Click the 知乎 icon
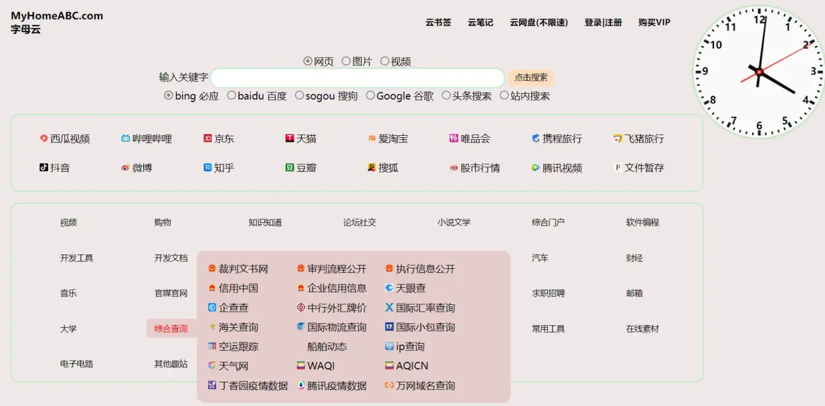 coord(208,167)
